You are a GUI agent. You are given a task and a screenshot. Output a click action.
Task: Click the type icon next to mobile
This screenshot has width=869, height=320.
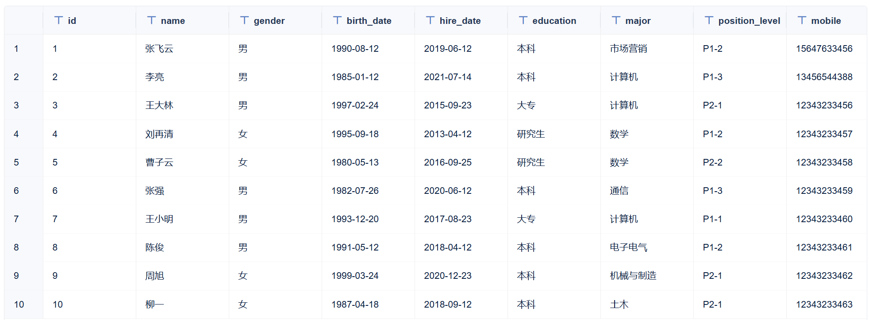coord(802,20)
